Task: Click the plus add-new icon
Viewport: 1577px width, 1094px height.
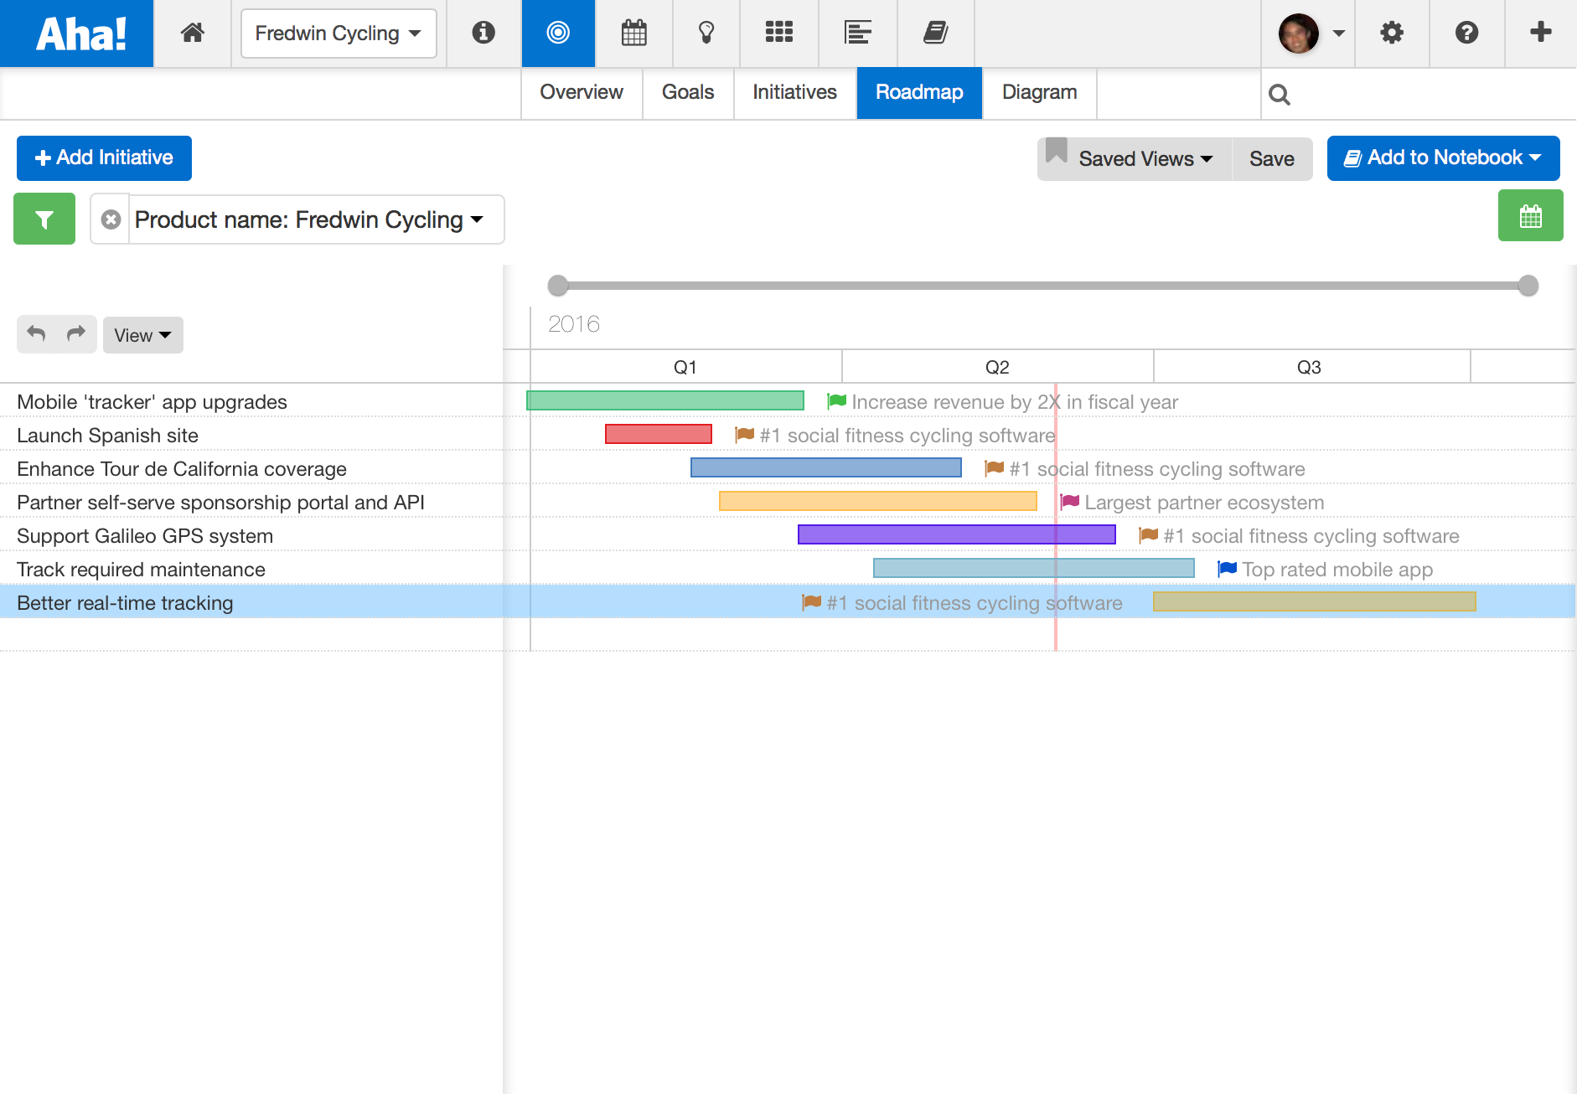Action: pos(1540,33)
